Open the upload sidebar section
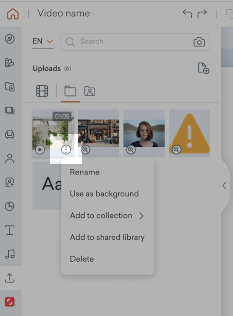 (x=10, y=278)
